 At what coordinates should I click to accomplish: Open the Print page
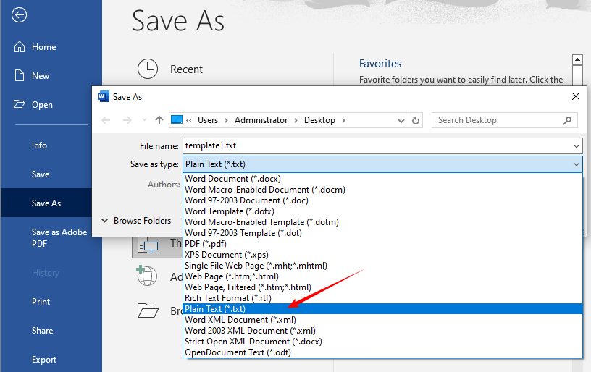pos(41,302)
